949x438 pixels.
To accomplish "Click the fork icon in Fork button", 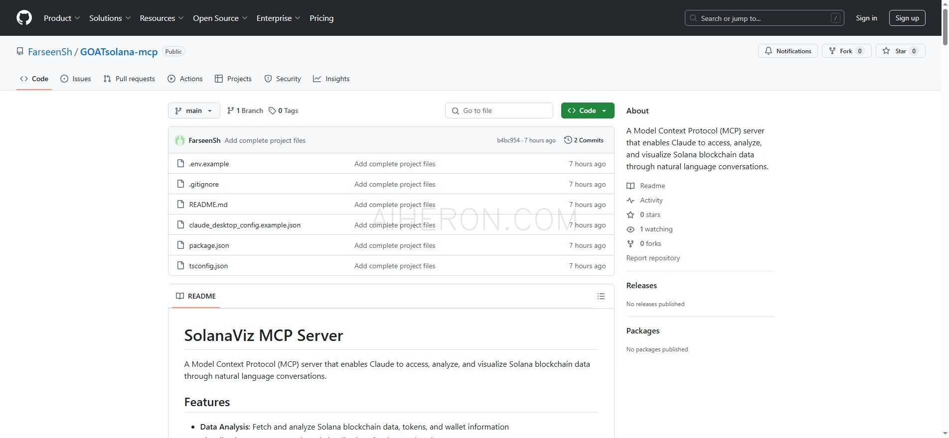I will pyautogui.click(x=832, y=51).
